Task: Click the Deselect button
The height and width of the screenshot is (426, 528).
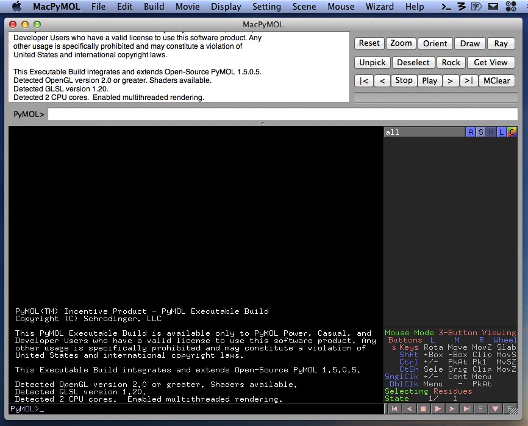Action: pos(413,62)
